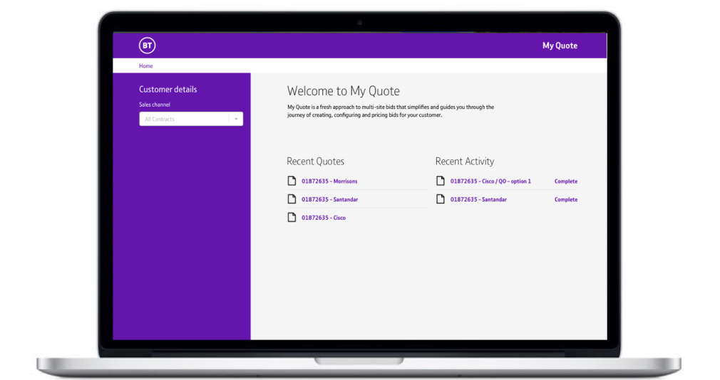The height and width of the screenshot is (380, 720).
Task: Click the Recent Quotes heading
Action: coord(315,162)
